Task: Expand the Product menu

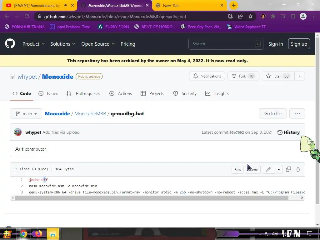Action: coord(33,44)
